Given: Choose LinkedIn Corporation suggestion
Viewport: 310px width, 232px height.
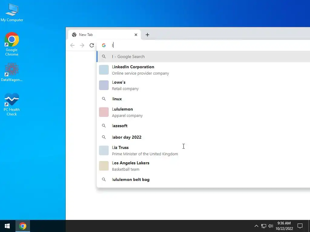Looking at the screenshot, I should pyautogui.click(x=203, y=70).
